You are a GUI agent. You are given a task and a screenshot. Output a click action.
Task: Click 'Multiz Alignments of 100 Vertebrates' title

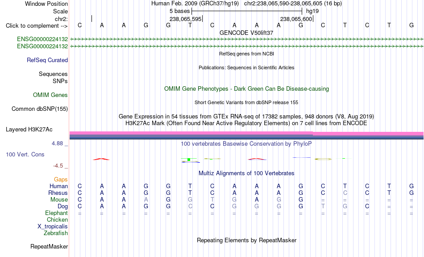point(246,173)
